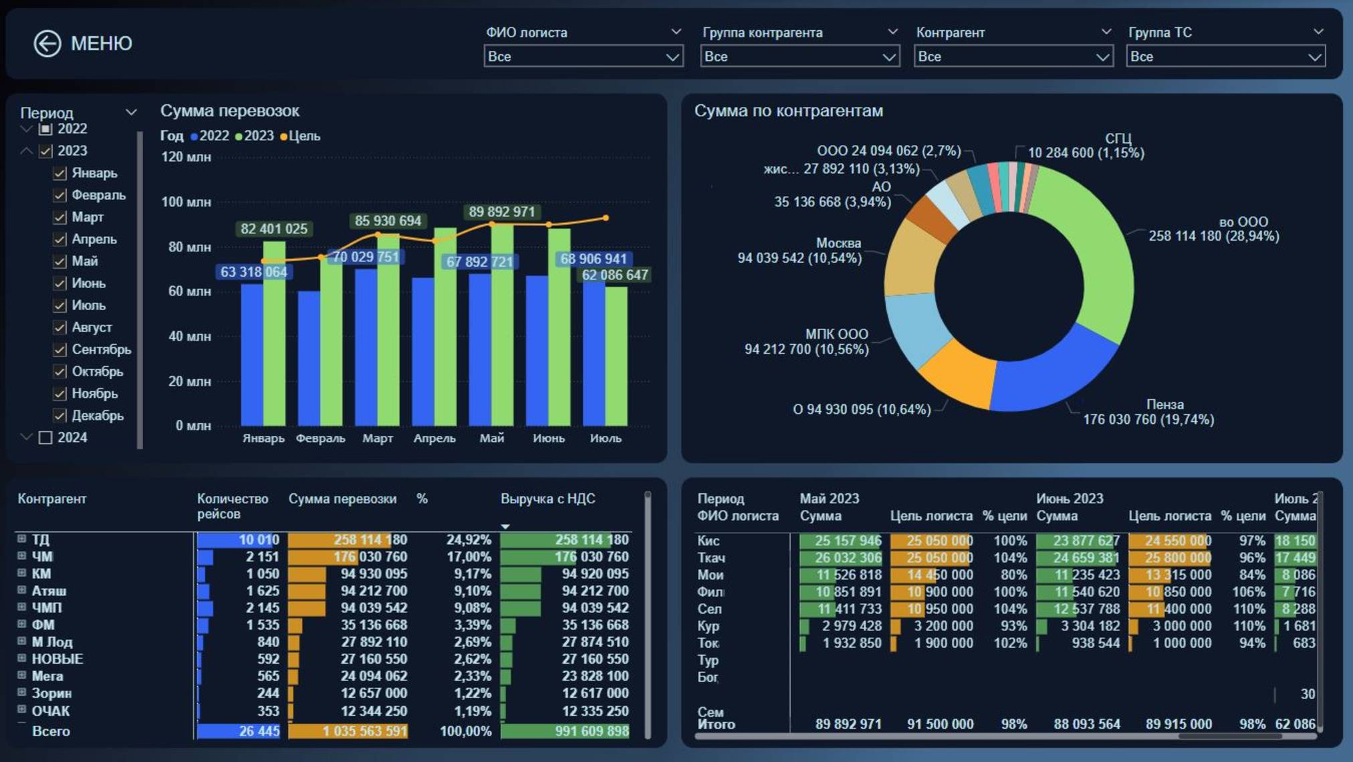Open the Группа ТС filter dropdown

tap(1314, 57)
